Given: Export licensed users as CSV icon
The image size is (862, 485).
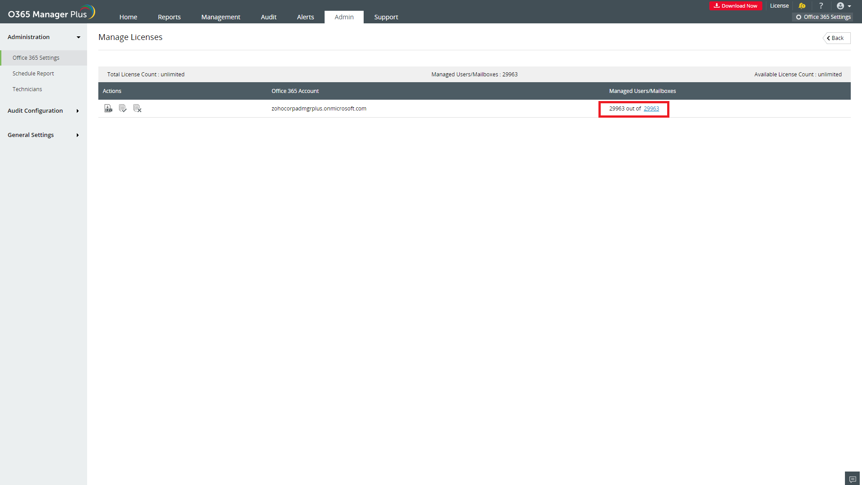Looking at the screenshot, I should 108,108.
